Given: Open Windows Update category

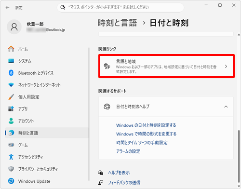Looking at the screenshot, I should pos(34,181).
